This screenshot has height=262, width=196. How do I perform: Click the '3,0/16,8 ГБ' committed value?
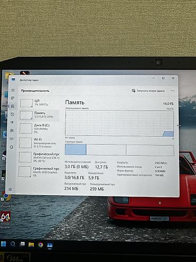[x=74, y=178]
